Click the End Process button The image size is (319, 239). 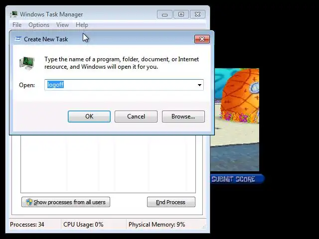(171, 202)
